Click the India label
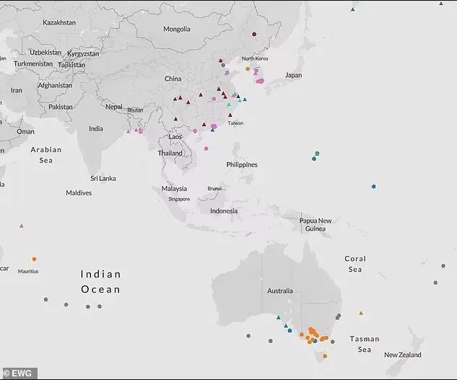457x380 pixels. pyautogui.click(x=96, y=128)
